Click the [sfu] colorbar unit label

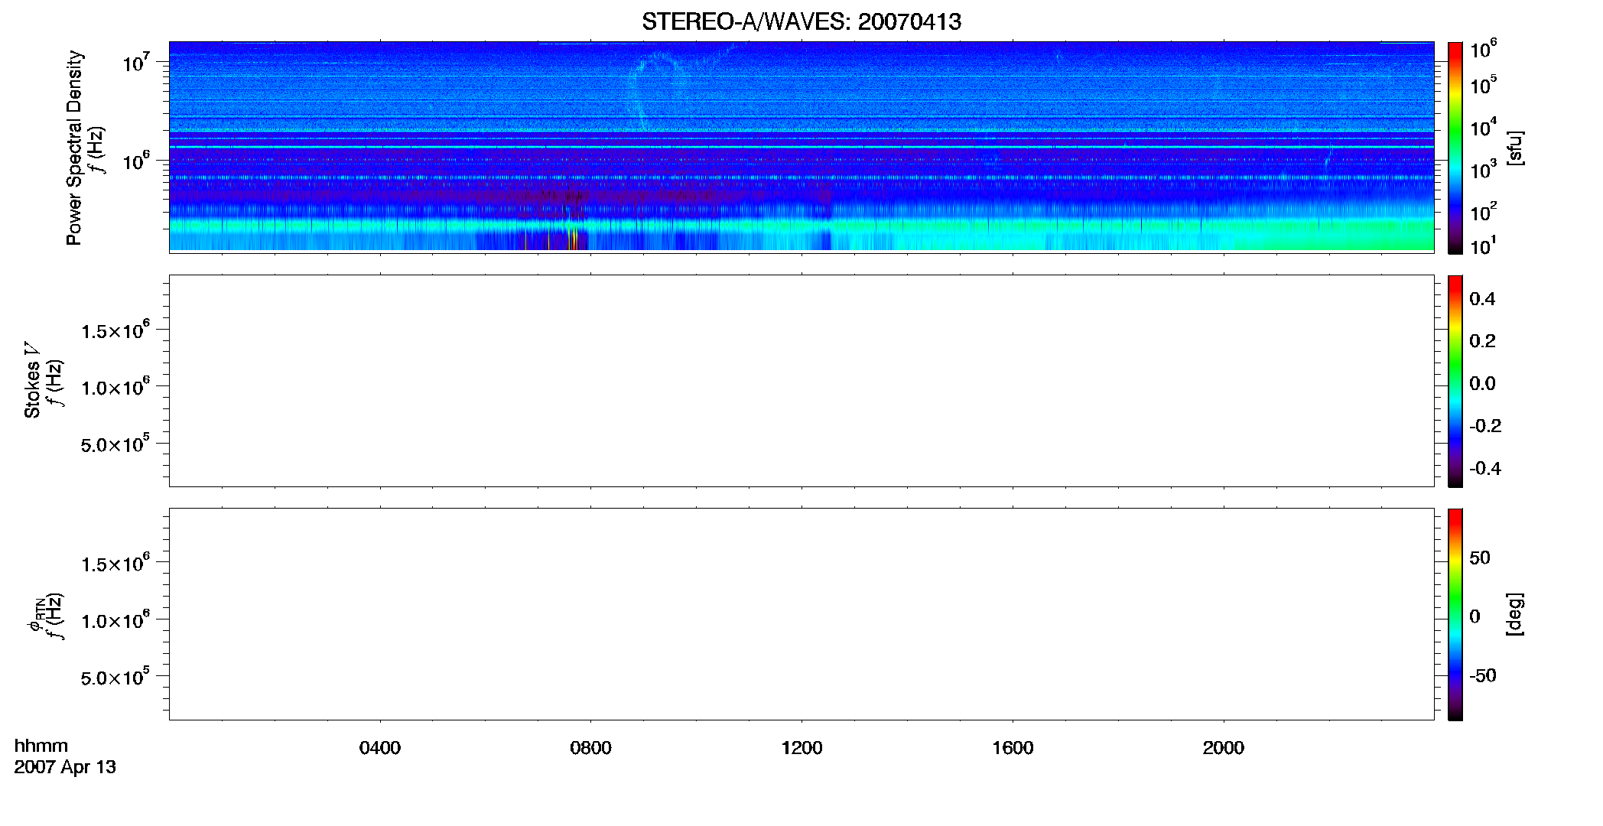[1515, 148]
